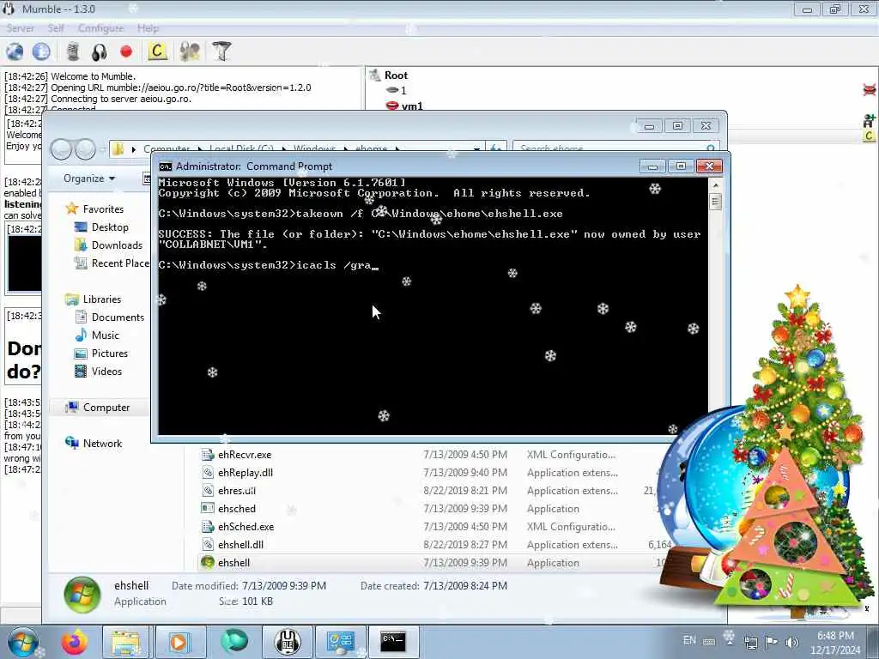Image resolution: width=879 pixels, height=659 pixels.
Task: Open the Control Panel taskbar button
Action: (x=340, y=642)
